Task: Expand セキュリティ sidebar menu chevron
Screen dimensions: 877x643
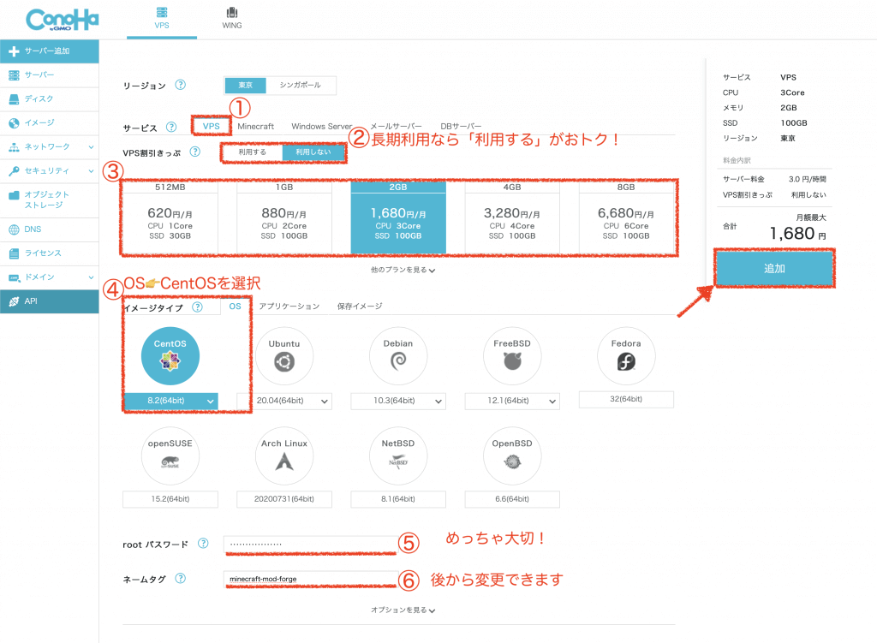Action: [91, 171]
